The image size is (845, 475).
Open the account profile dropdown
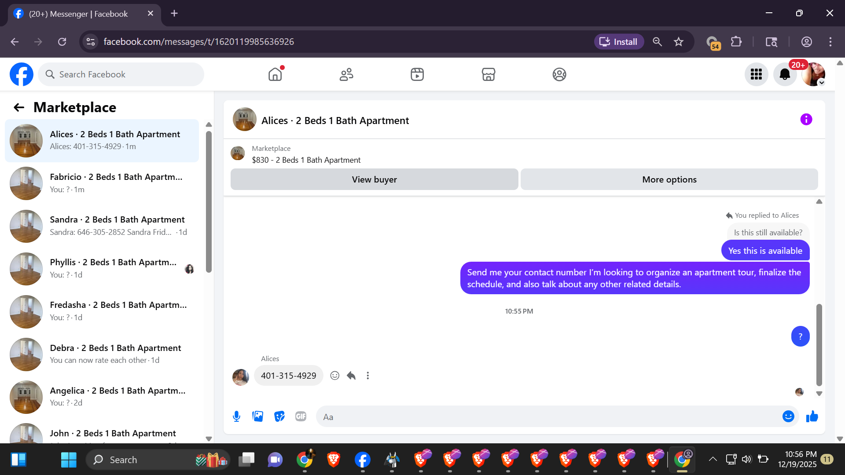point(813,74)
